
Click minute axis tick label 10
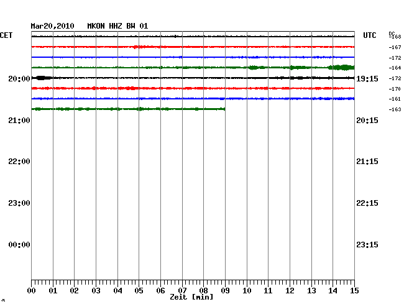(x=247, y=291)
